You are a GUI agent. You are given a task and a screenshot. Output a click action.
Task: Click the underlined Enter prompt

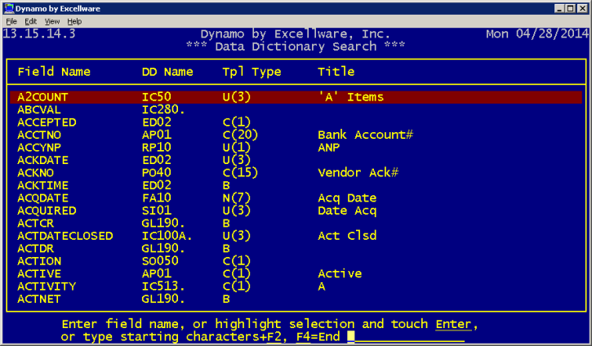pyautogui.click(x=452, y=325)
